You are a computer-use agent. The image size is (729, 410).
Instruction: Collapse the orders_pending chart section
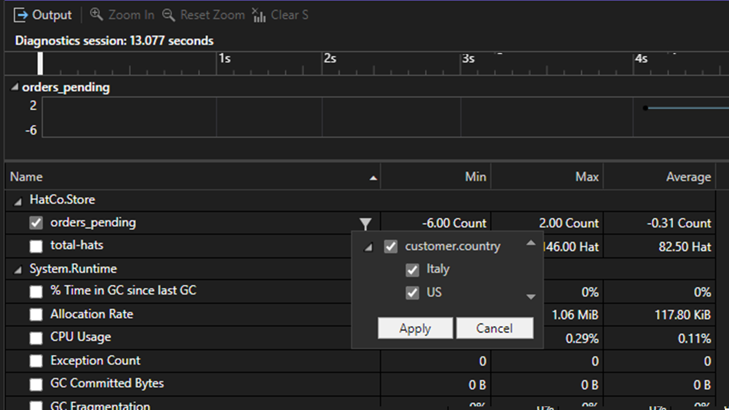pyautogui.click(x=14, y=88)
